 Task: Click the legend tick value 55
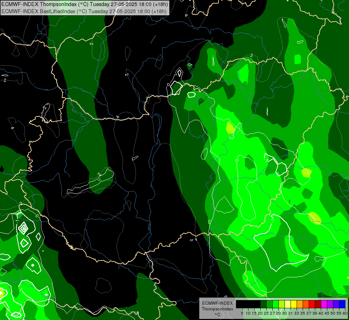click(339, 313)
